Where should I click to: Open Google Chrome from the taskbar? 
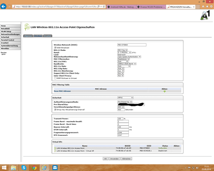[x=34, y=168]
